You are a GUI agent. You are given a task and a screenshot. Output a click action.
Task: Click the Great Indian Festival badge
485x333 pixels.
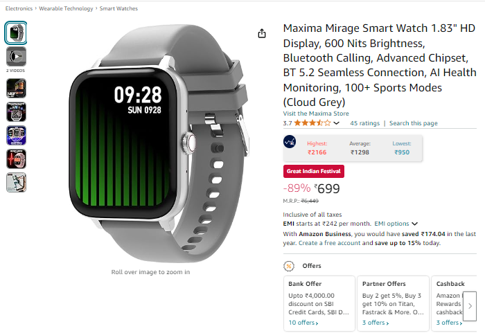(x=314, y=171)
